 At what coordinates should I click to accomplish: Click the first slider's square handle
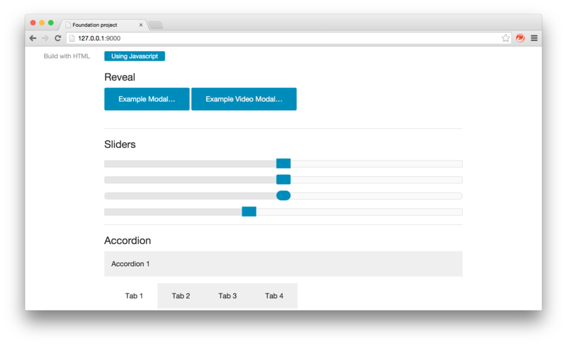tap(283, 163)
